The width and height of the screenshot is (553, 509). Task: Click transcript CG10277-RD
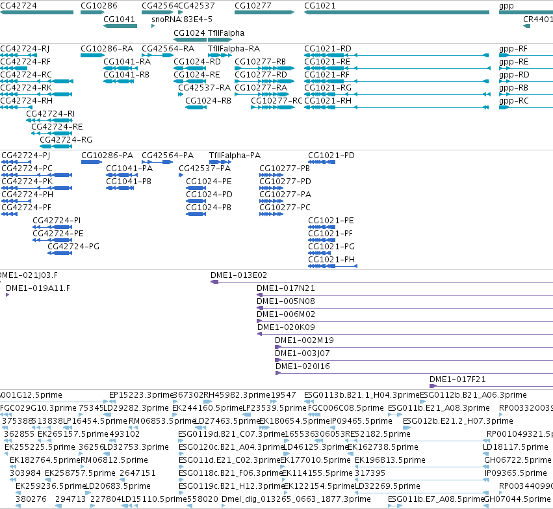pyautogui.click(x=264, y=81)
